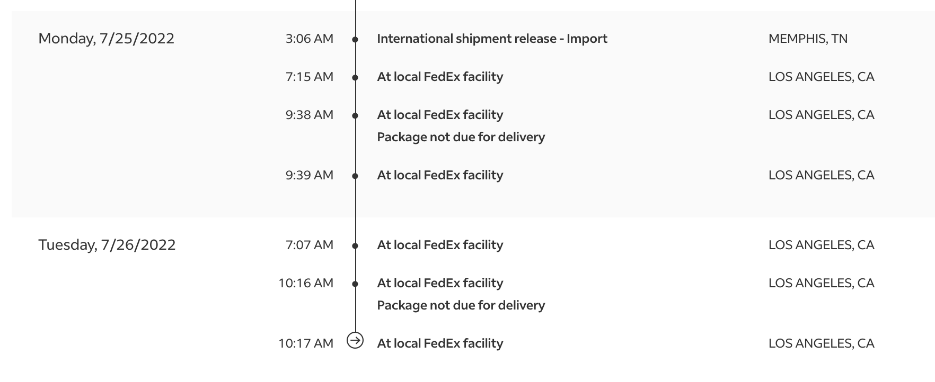The height and width of the screenshot is (382, 935).
Task: Click the timeline dot for 7:15 AM
Action: click(355, 78)
